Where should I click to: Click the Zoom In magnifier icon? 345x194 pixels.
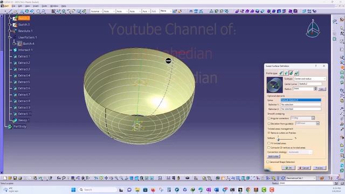click(116, 178)
